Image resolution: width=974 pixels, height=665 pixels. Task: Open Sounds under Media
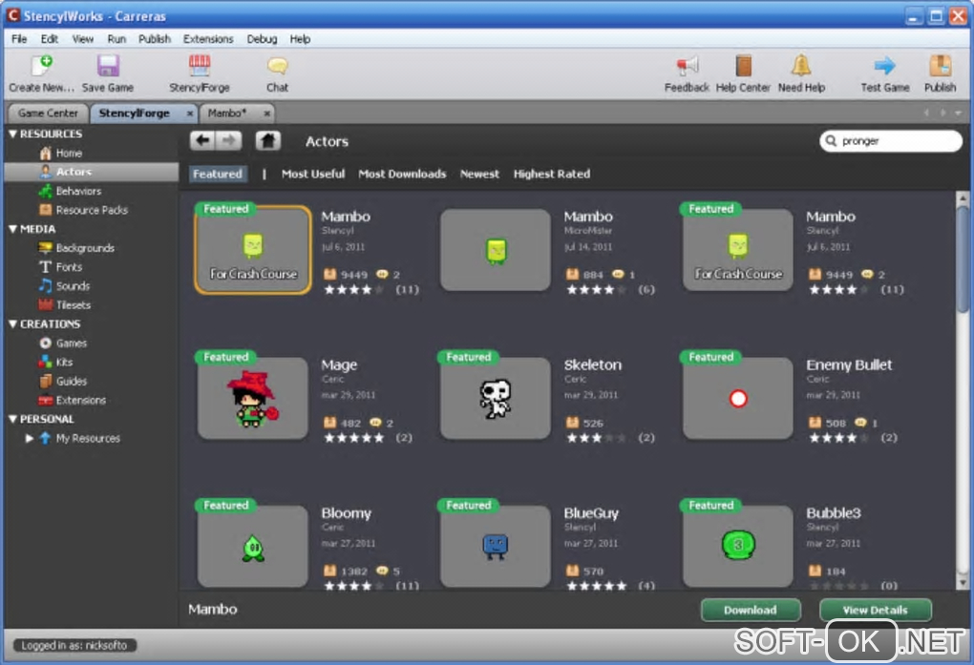pos(73,286)
